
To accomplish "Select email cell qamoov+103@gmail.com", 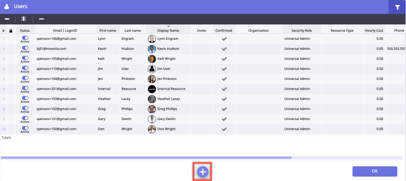I will (56, 99).
